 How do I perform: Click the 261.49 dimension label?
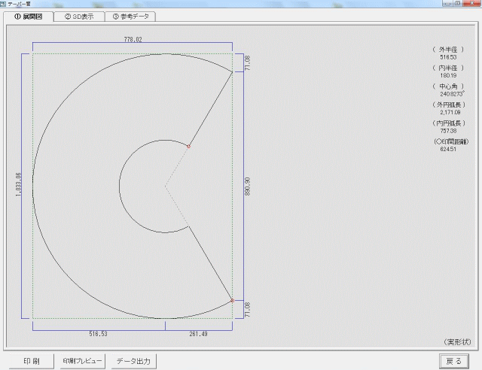click(x=198, y=334)
